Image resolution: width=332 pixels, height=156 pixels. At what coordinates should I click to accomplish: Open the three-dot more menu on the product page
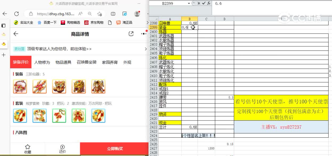point(143,34)
